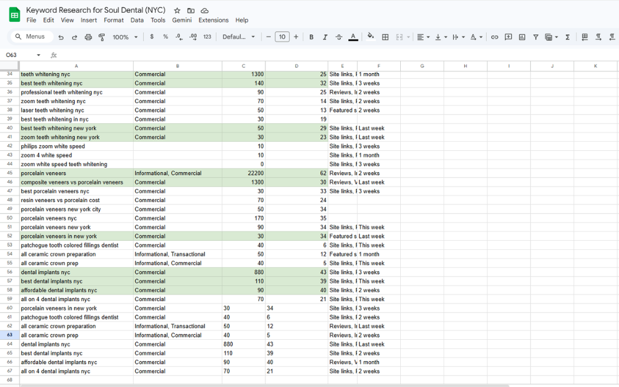Toggle italic text formatting

[x=325, y=37]
